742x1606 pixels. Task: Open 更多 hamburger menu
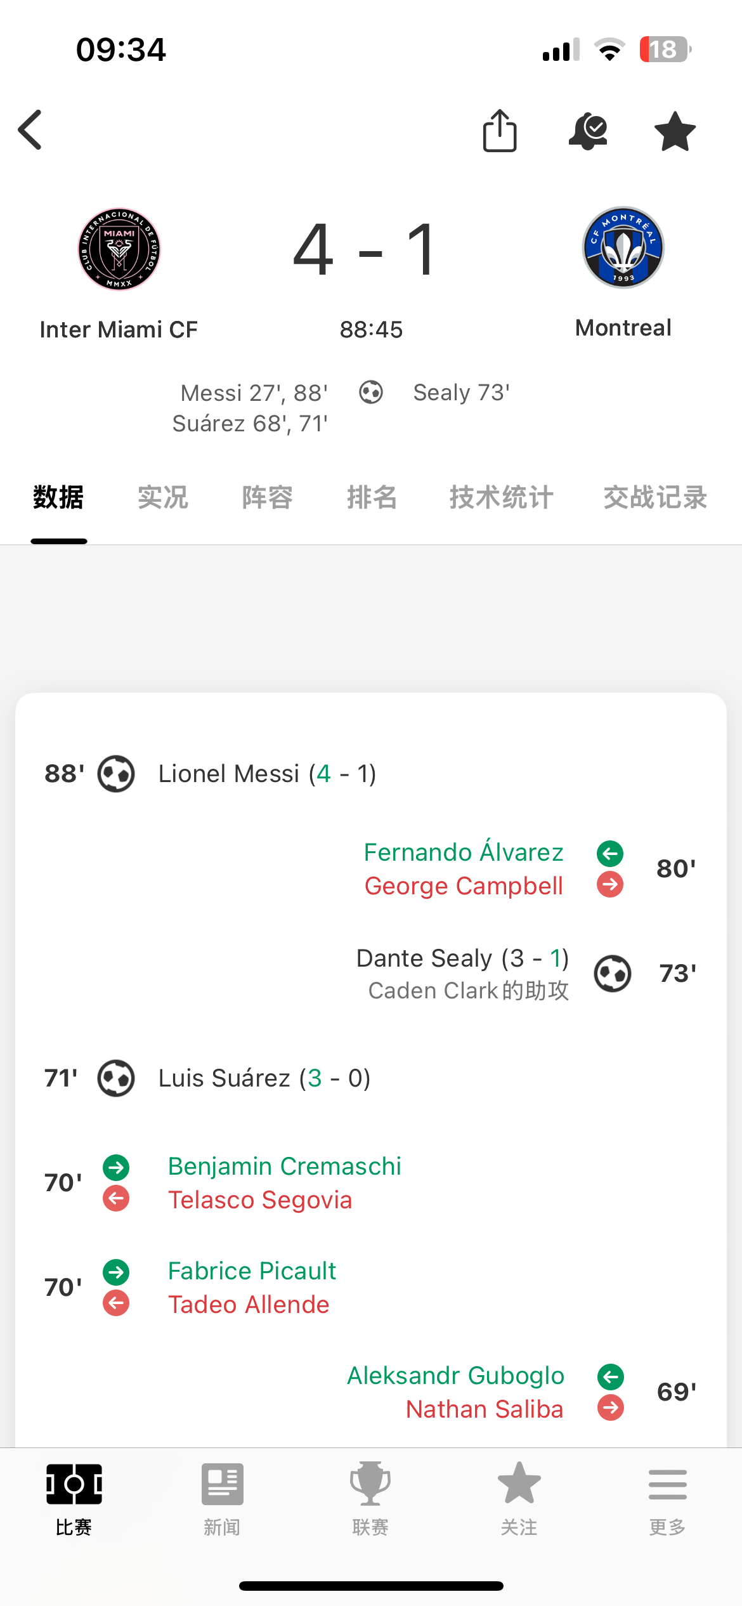tap(668, 1499)
